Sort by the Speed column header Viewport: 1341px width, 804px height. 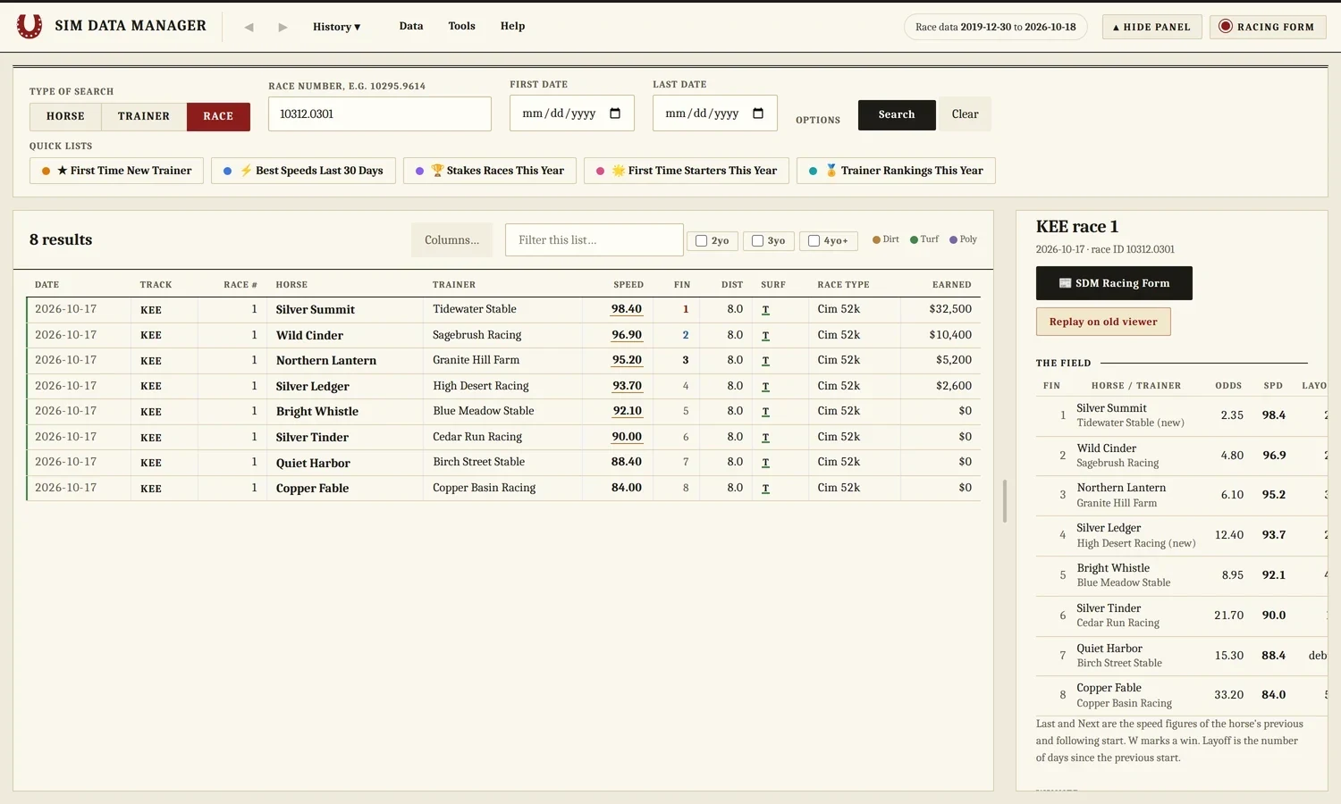click(628, 285)
